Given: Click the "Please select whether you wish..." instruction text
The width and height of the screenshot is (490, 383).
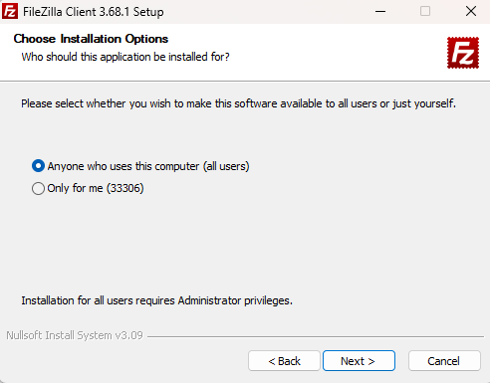Looking at the screenshot, I should [238, 103].
